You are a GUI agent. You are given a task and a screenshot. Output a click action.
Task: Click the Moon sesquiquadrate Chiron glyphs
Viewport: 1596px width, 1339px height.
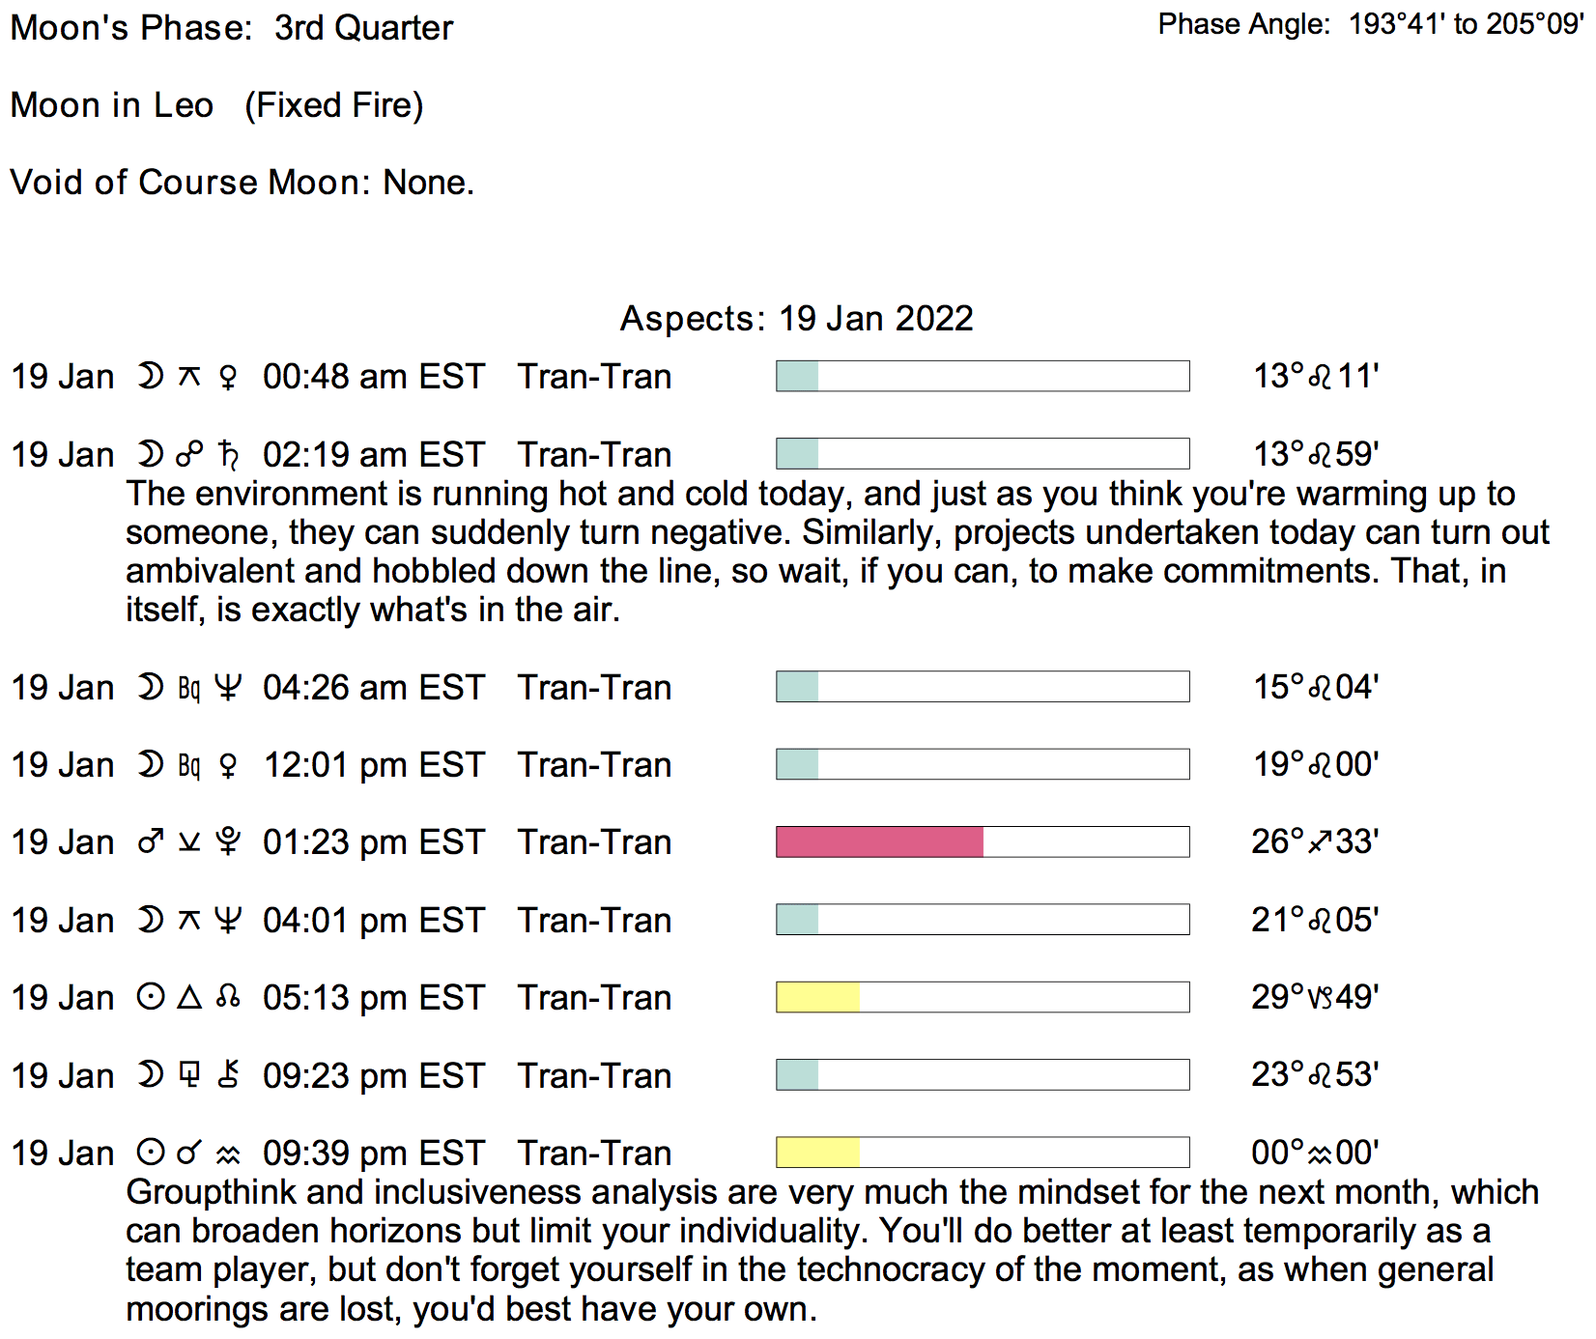click(x=188, y=1074)
